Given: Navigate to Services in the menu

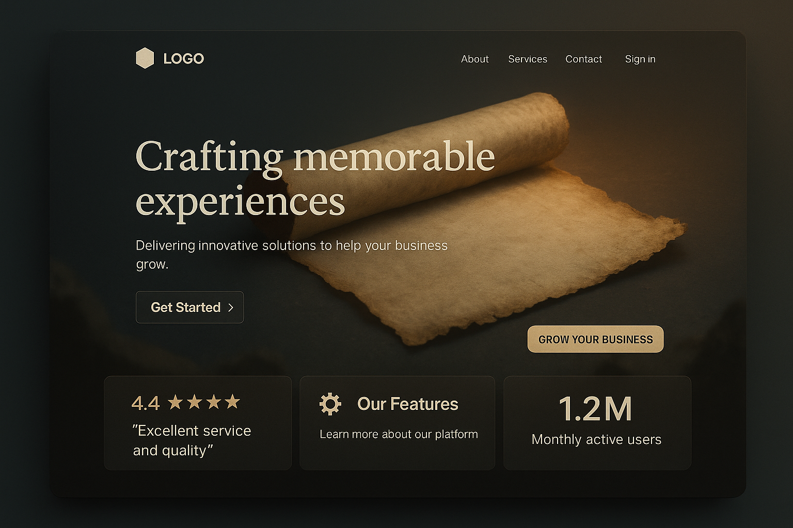Looking at the screenshot, I should (x=528, y=59).
